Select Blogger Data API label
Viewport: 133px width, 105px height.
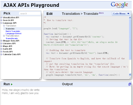[11, 41]
